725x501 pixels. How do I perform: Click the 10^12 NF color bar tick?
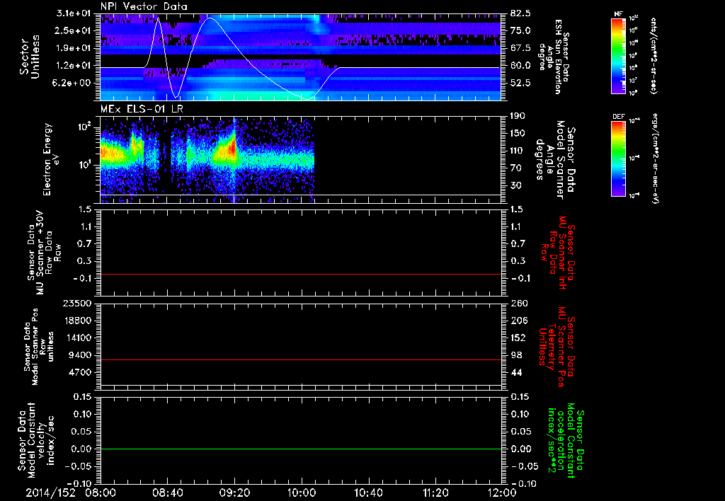[634, 18]
